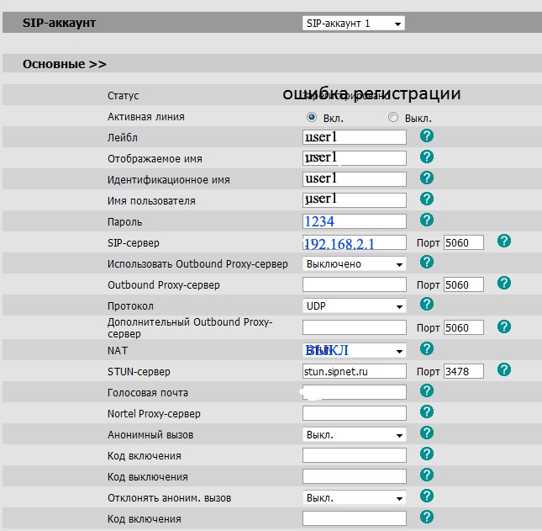
Task: Click the Отображаемое имя input field
Action: coord(355,158)
